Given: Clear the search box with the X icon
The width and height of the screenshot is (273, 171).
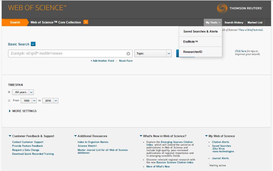Looking at the screenshot, I should point(128,54).
